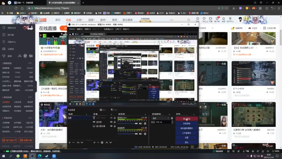Adjust the desktop audio volume slider
The height and width of the screenshot is (159, 282).
pyautogui.click(x=128, y=134)
